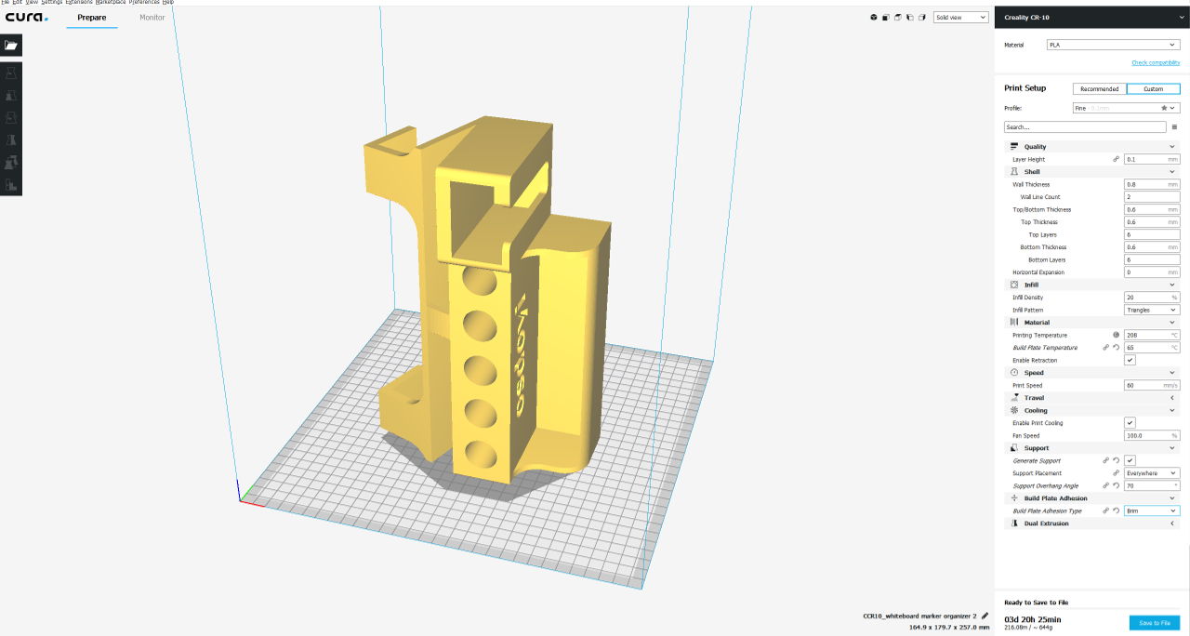Reset Generate Support with the revert arrow
This screenshot has width=1190, height=636.
(x=1116, y=460)
